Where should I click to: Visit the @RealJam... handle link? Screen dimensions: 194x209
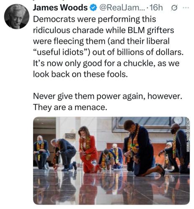pyautogui.click(x=120, y=8)
